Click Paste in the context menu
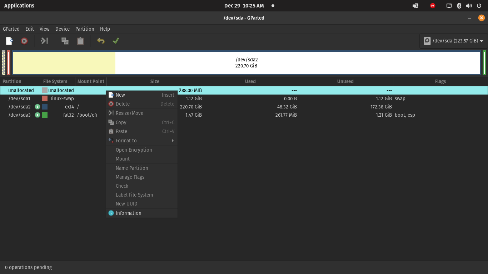 (142, 131)
